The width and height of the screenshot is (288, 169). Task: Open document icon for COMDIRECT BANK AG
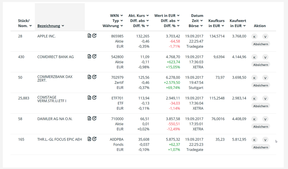(89, 56)
